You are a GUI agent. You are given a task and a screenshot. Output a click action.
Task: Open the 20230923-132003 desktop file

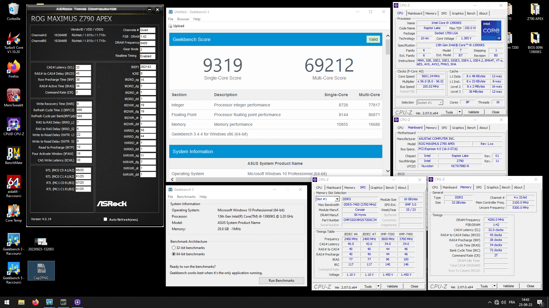pos(41,244)
